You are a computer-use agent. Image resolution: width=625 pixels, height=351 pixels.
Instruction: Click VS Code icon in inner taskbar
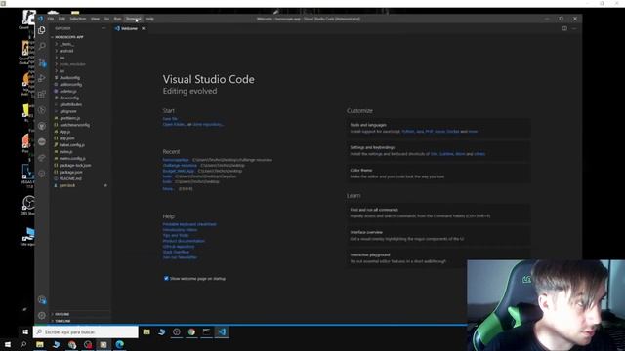point(222,331)
